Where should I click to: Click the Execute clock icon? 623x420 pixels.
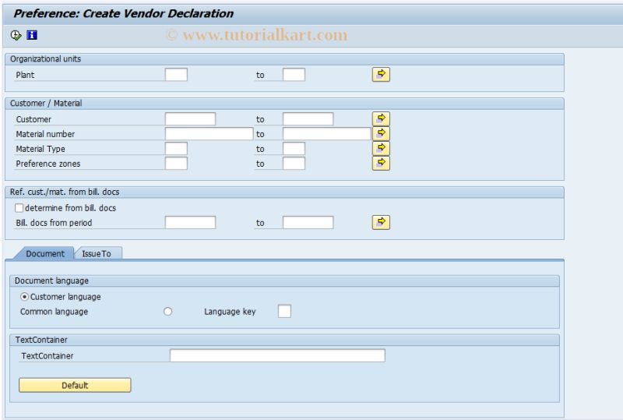[16, 35]
